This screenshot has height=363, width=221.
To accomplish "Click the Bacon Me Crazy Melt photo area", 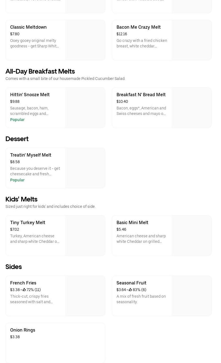I will (191, 40).
